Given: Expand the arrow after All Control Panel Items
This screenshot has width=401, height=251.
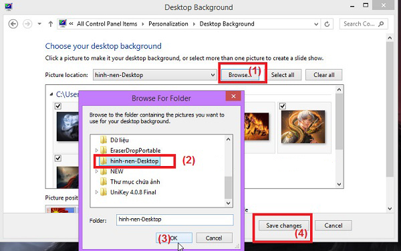Looking at the screenshot, I should click(x=143, y=24).
